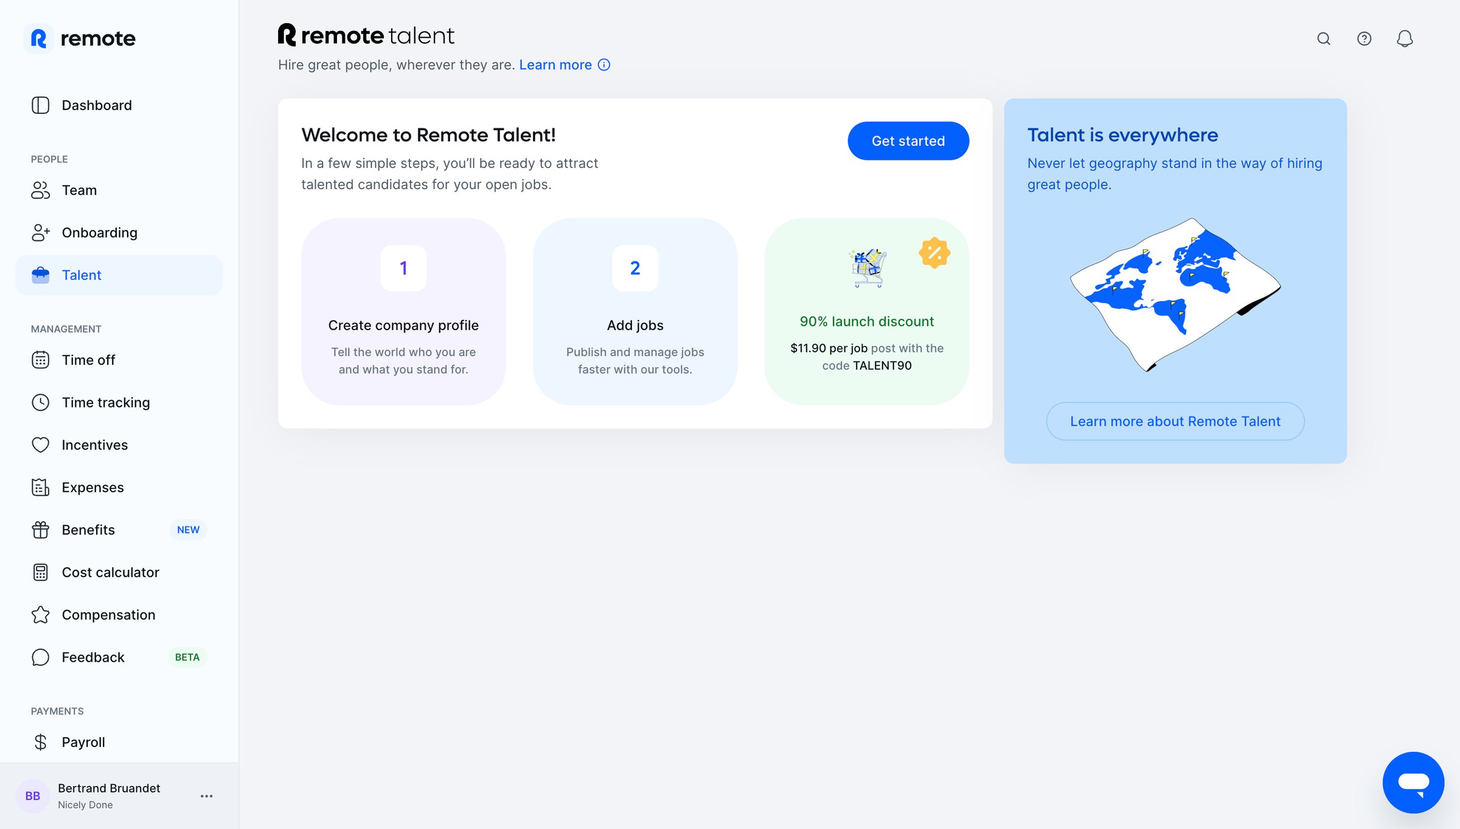Open the Compensation menu item
Image resolution: width=1460 pixels, height=829 pixels.
coord(119,615)
